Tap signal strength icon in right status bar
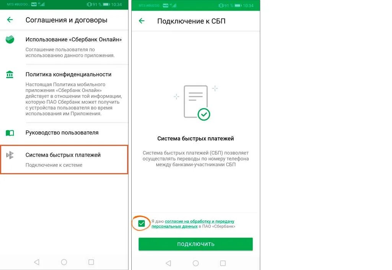The width and height of the screenshot is (392, 270). (x=173, y=5)
